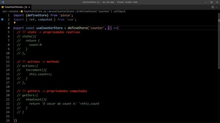220x123 pixels.
Task: Click 'useCounterStore' on line 4
Action: pyautogui.click(x=49, y=28)
